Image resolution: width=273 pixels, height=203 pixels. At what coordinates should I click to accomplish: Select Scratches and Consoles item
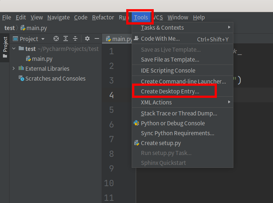[x=55, y=78]
